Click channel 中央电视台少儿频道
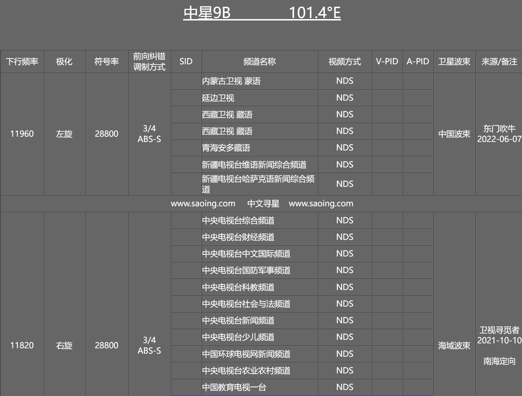Image resolution: width=522 pixels, height=396 pixels. 238,337
